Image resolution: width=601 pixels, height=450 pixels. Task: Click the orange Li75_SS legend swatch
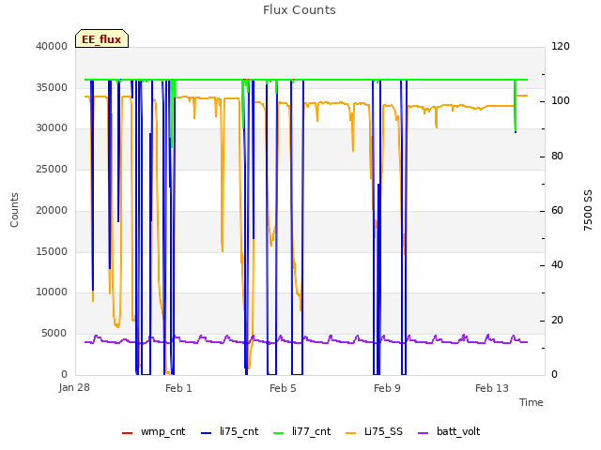(350, 433)
